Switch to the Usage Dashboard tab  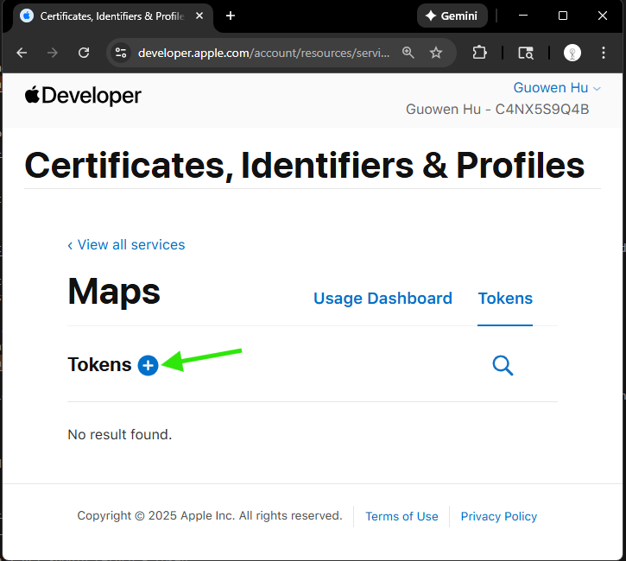point(383,299)
